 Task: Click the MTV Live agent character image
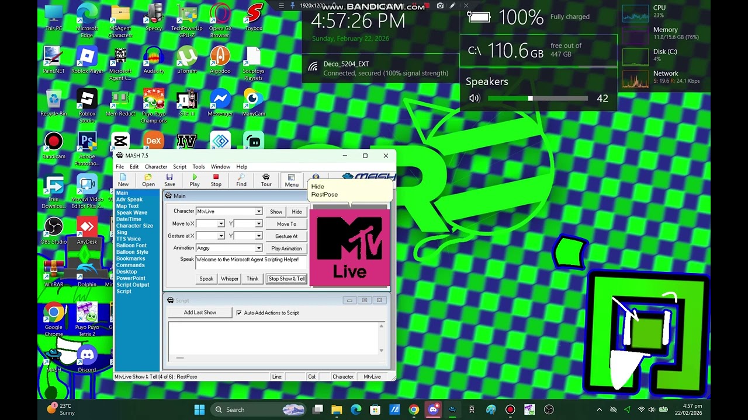coord(349,247)
